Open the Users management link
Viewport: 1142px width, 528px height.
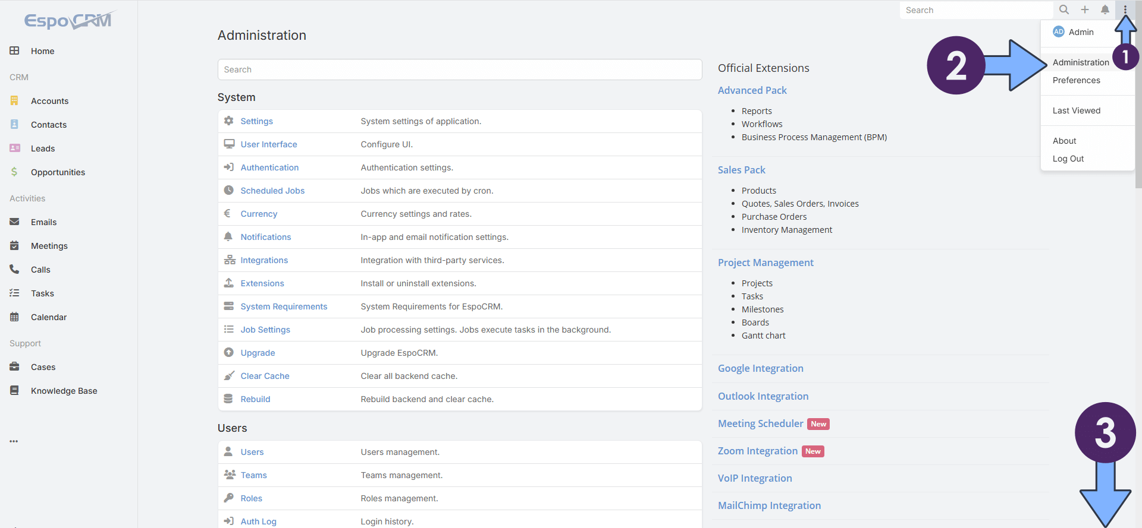252,452
